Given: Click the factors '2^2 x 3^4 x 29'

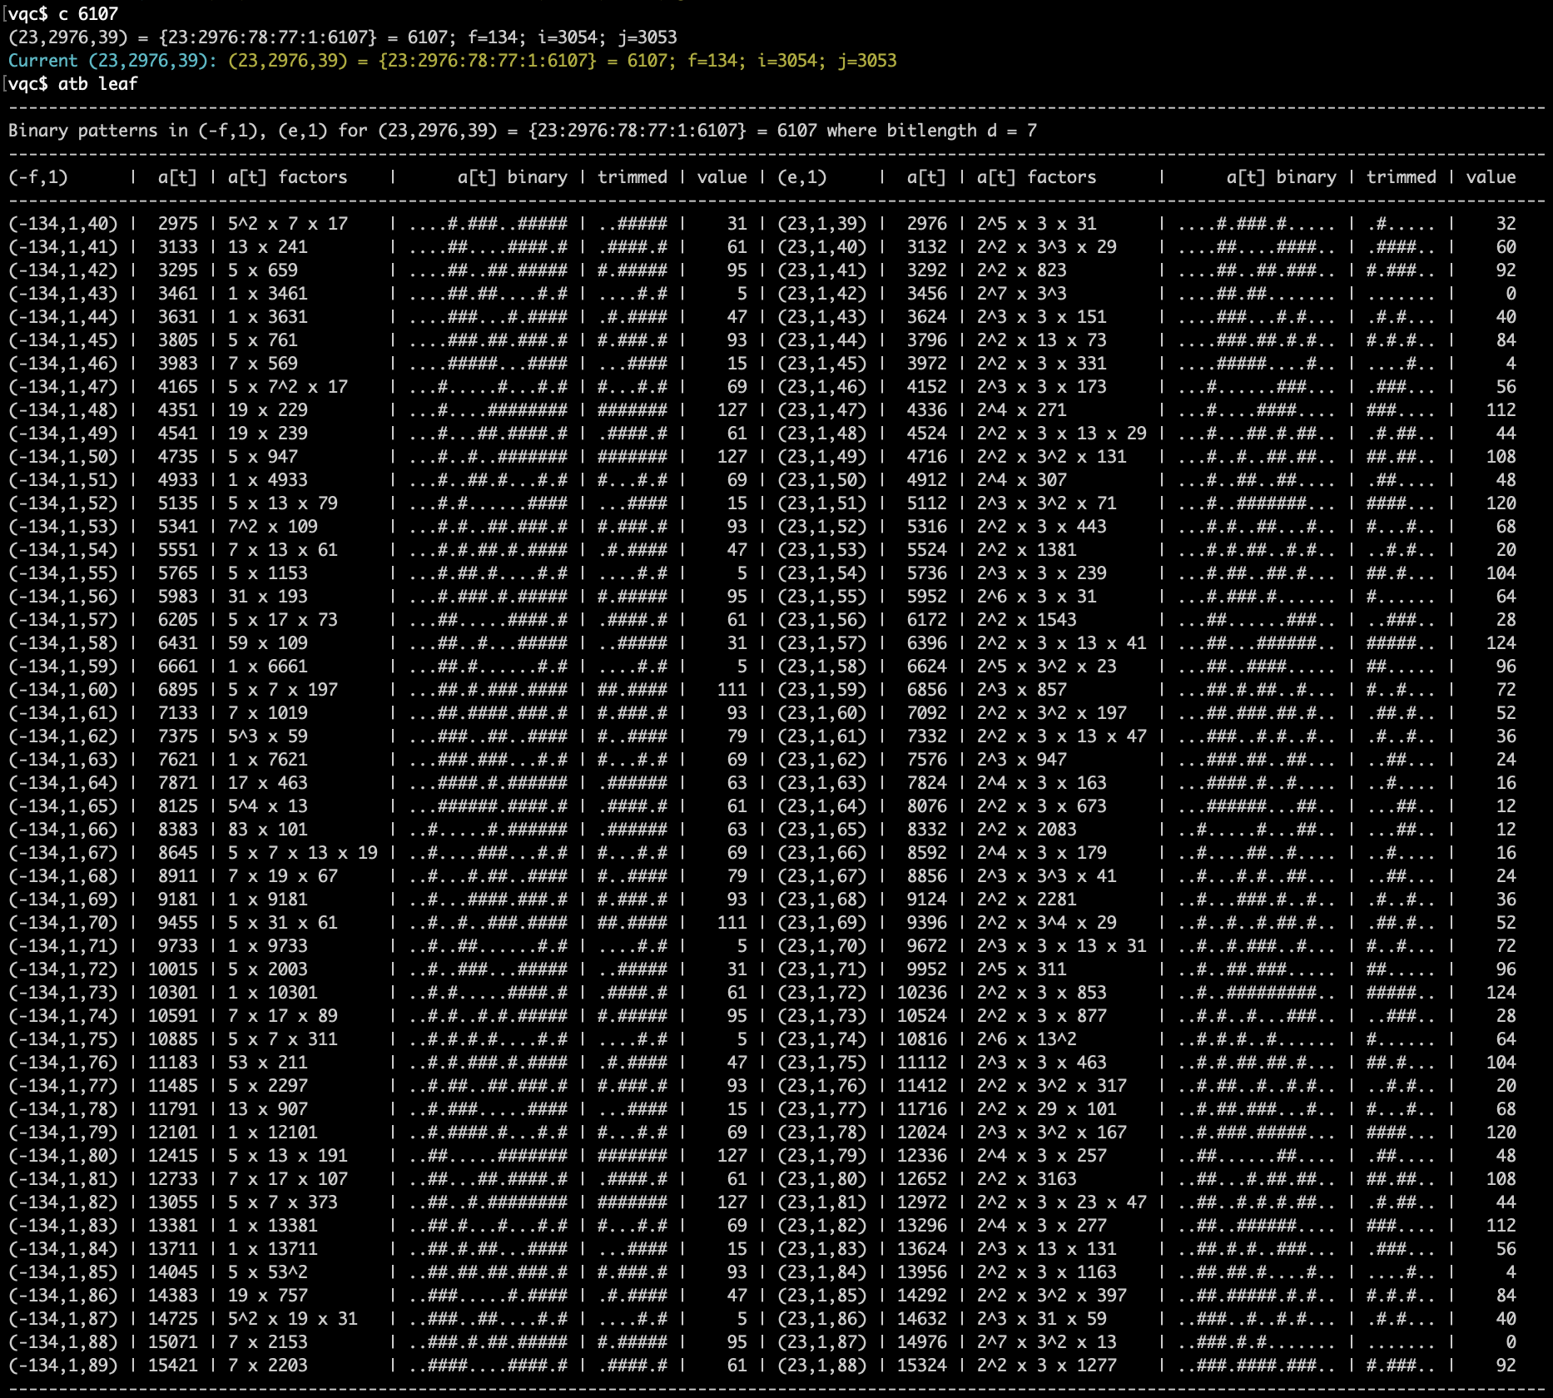Looking at the screenshot, I should coord(1047,923).
